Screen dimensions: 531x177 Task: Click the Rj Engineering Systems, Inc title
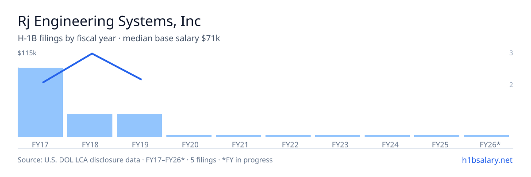click(109, 21)
